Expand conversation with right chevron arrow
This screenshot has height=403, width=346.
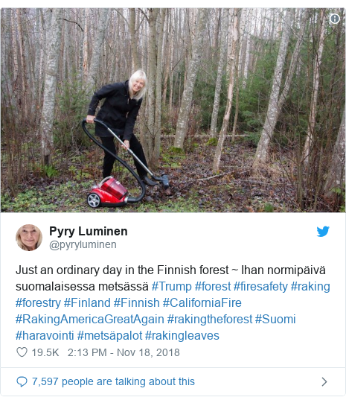tap(324, 381)
